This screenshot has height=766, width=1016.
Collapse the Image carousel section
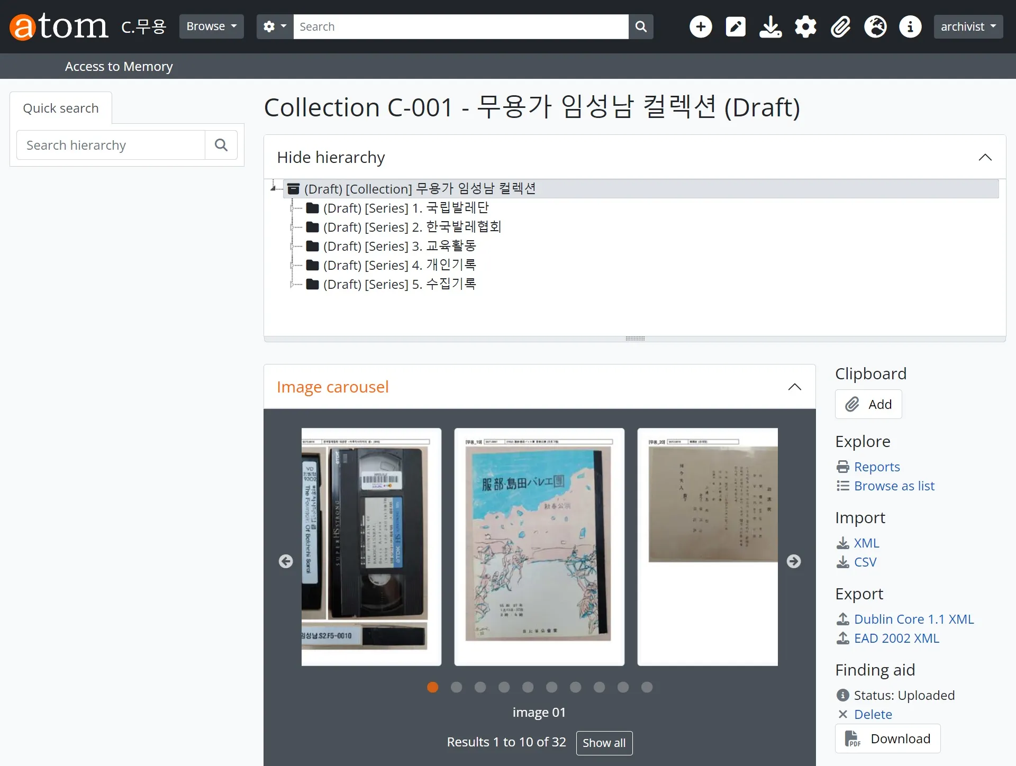(x=794, y=387)
